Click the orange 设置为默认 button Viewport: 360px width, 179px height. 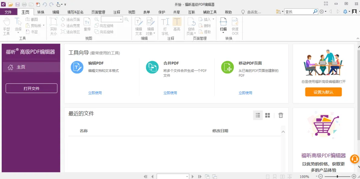click(323, 92)
